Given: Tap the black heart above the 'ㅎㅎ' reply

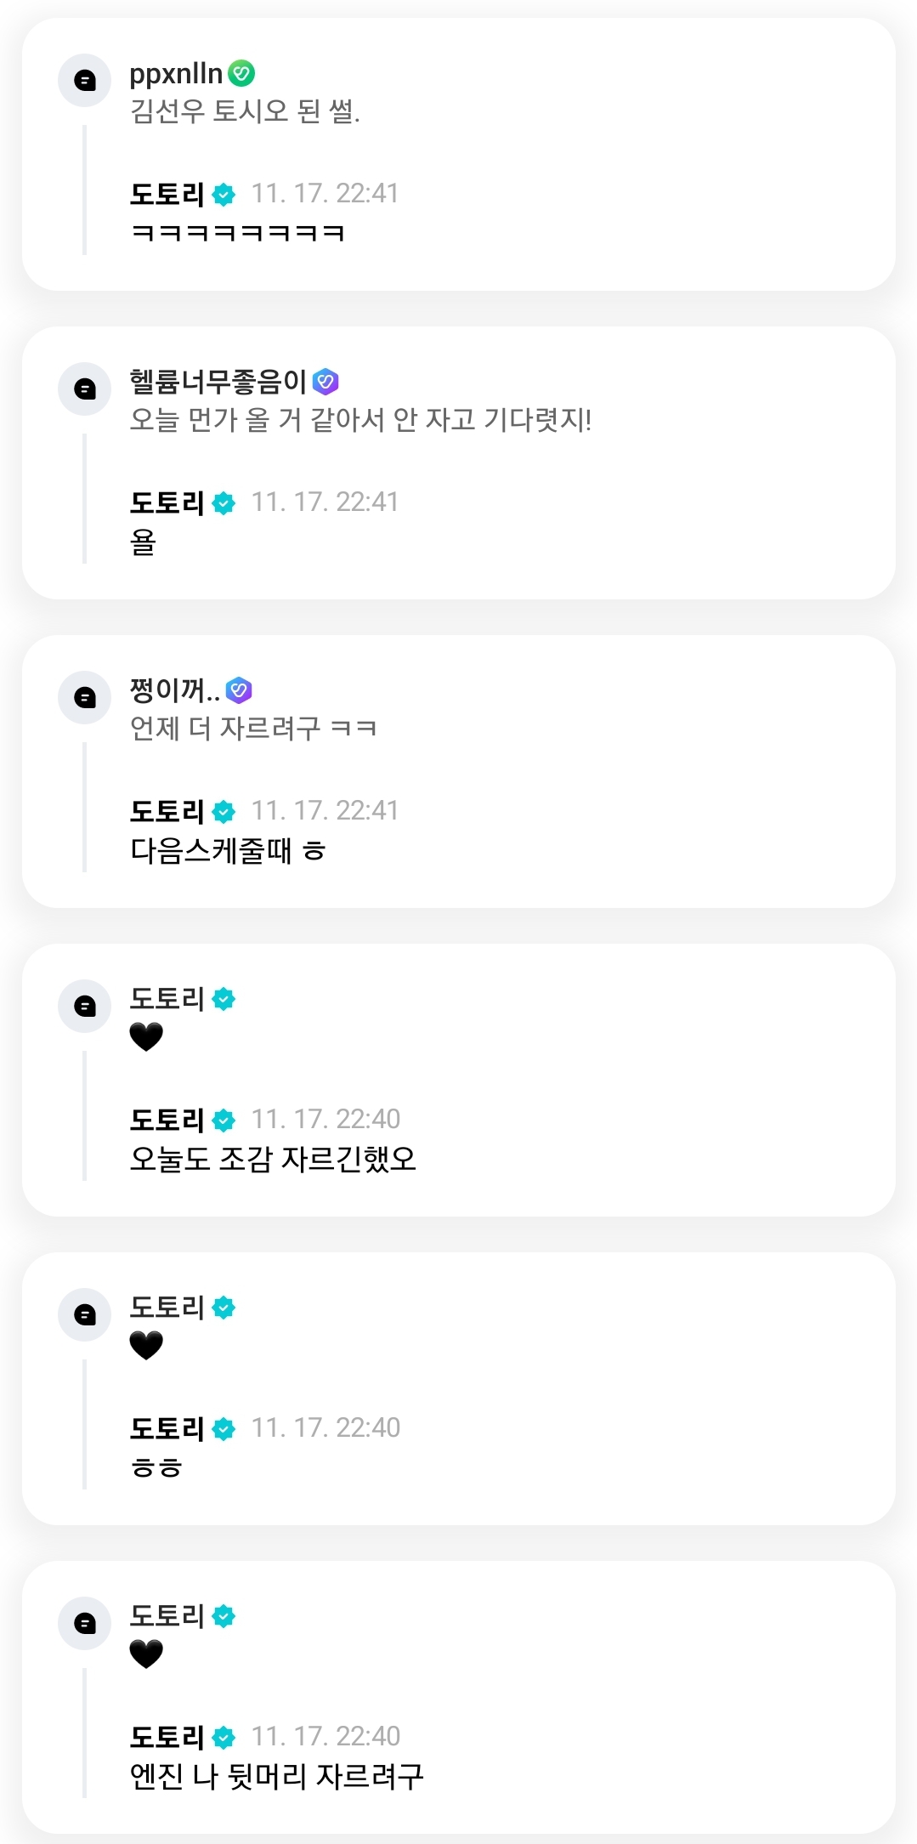Looking at the screenshot, I should 146,1346.
